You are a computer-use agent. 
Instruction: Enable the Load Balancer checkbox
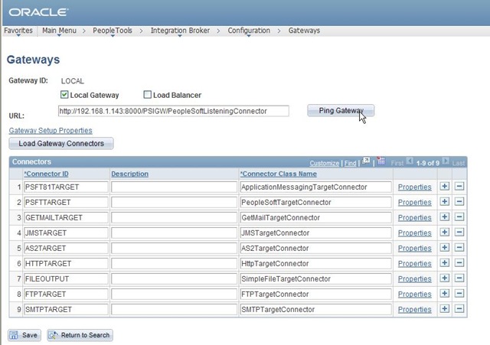pyautogui.click(x=147, y=95)
